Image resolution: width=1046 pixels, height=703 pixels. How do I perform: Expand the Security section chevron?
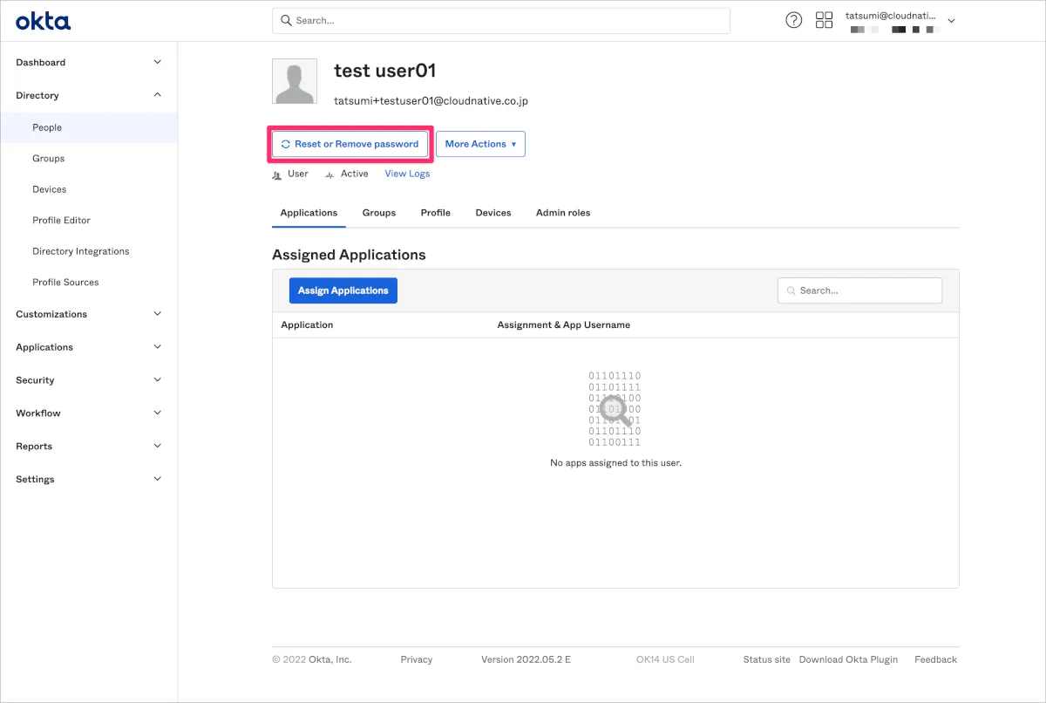pos(157,380)
